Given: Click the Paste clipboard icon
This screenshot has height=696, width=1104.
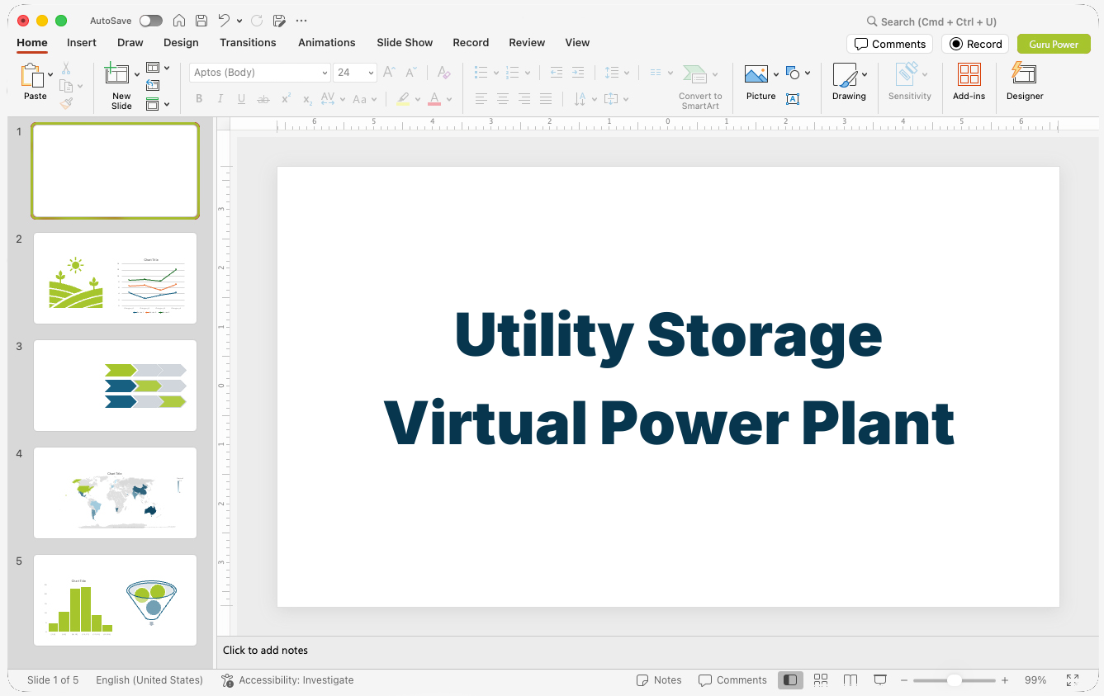Looking at the screenshot, I should (x=32, y=75).
